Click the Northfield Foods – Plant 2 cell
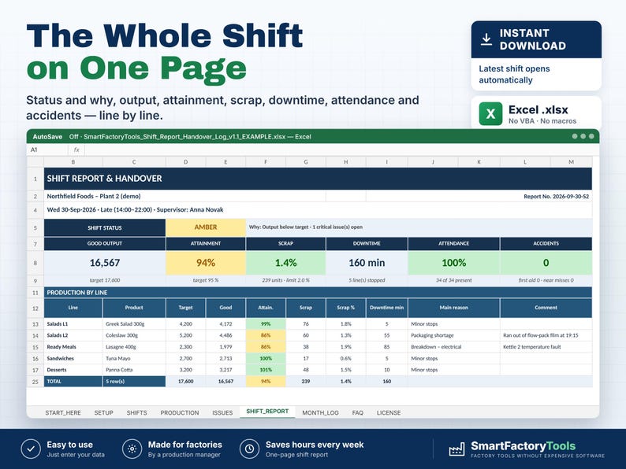Image resolution: width=626 pixels, height=469 pixels. 94,196
